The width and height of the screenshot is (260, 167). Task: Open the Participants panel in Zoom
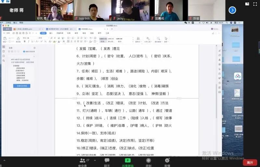point(84,162)
